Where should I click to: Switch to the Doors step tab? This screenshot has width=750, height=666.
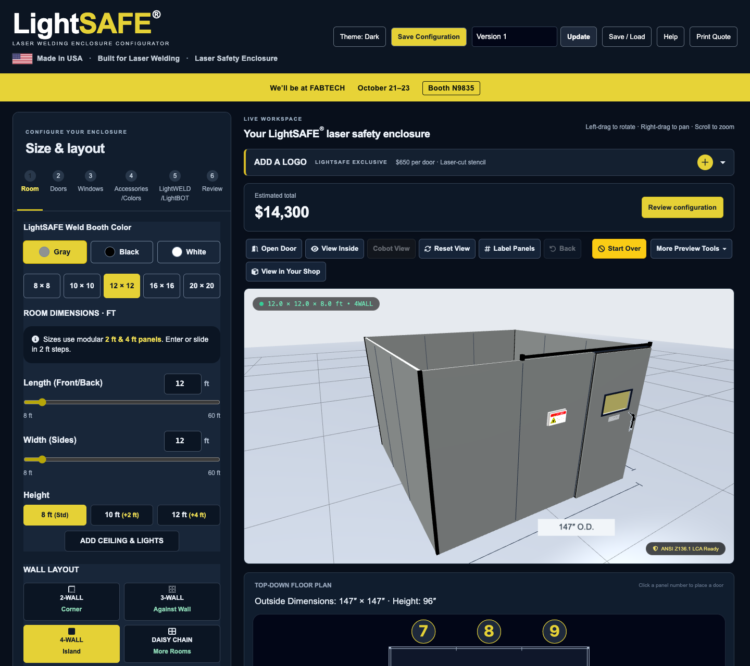58,182
